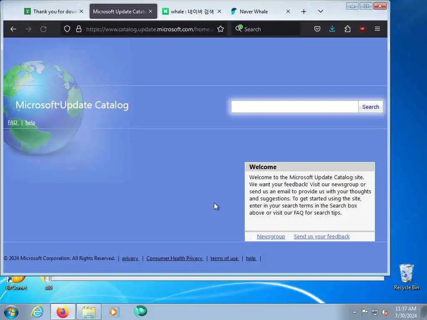Image resolution: width=427 pixels, height=320 pixels.
Task: Click the Welcome panel heading
Action: [x=263, y=167]
